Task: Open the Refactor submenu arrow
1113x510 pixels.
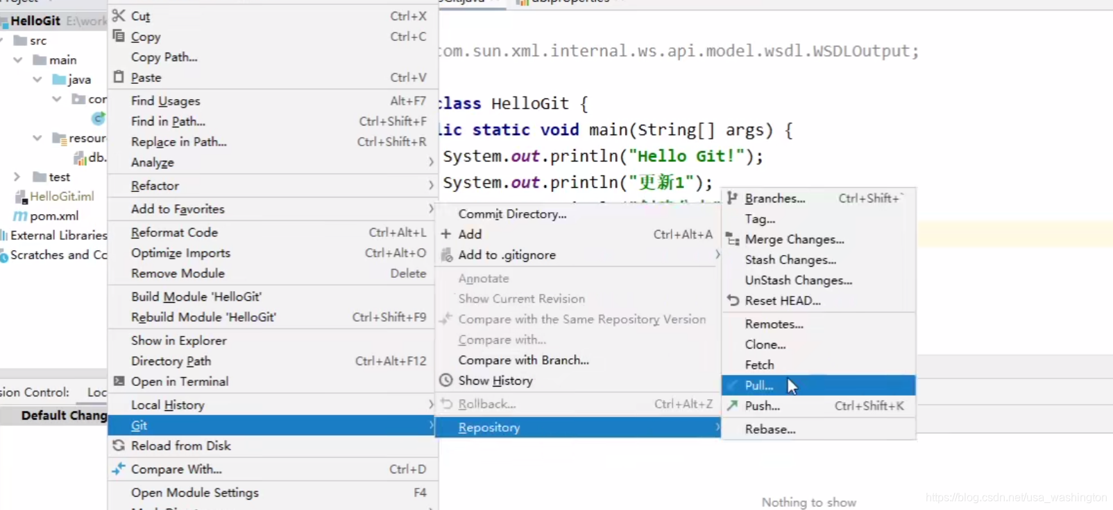Action: (431, 186)
